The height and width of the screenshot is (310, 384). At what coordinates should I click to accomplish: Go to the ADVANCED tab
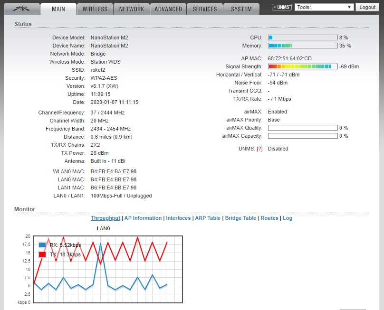(168, 9)
